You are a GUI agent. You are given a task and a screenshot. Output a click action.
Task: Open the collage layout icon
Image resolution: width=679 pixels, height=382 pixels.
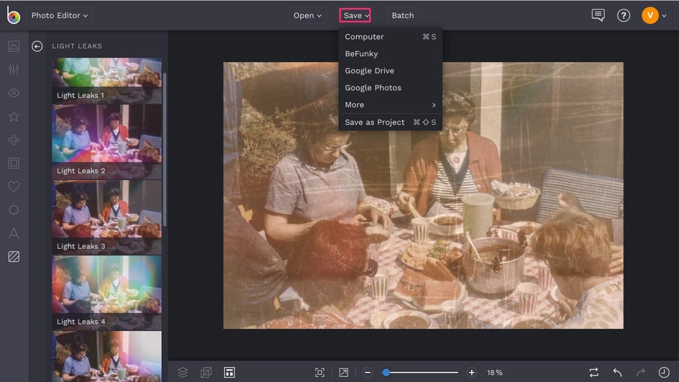point(229,373)
